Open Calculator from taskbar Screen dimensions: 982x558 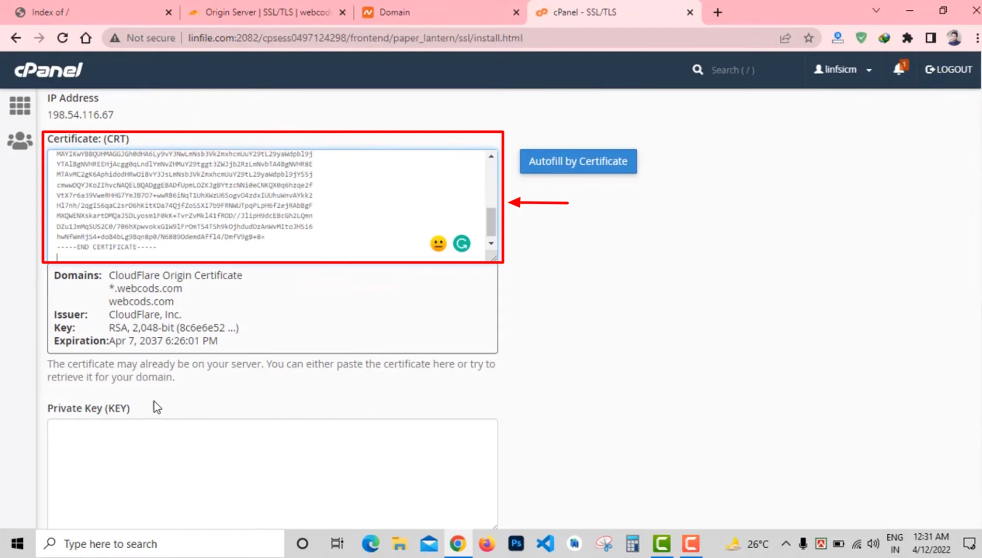tap(632, 544)
